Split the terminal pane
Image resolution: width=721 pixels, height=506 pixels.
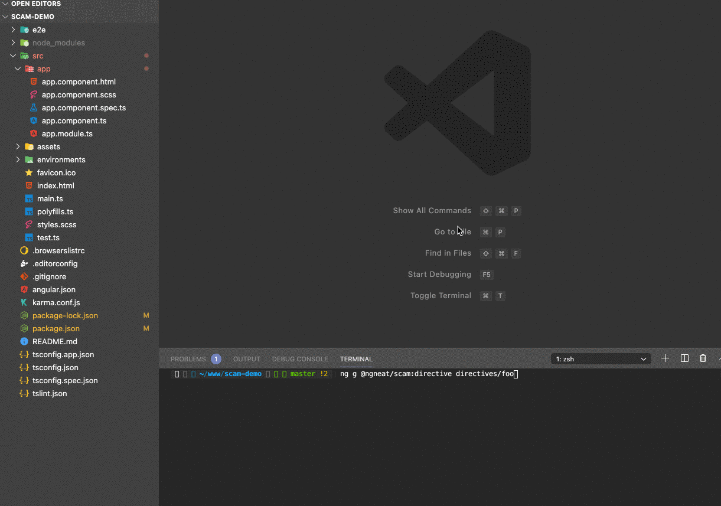click(684, 358)
